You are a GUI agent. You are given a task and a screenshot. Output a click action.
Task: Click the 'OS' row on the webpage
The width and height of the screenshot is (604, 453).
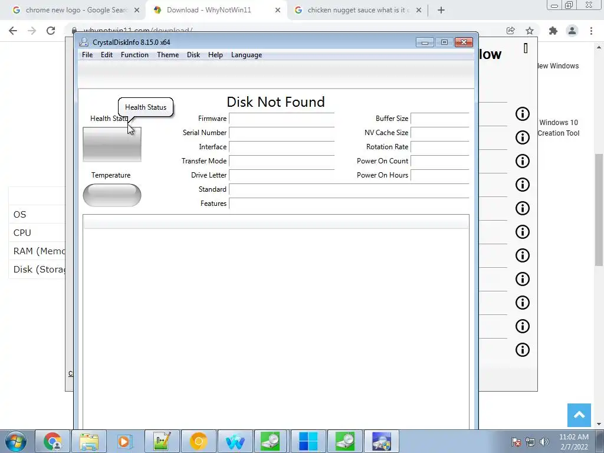pyautogui.click(x=37, y=215)
